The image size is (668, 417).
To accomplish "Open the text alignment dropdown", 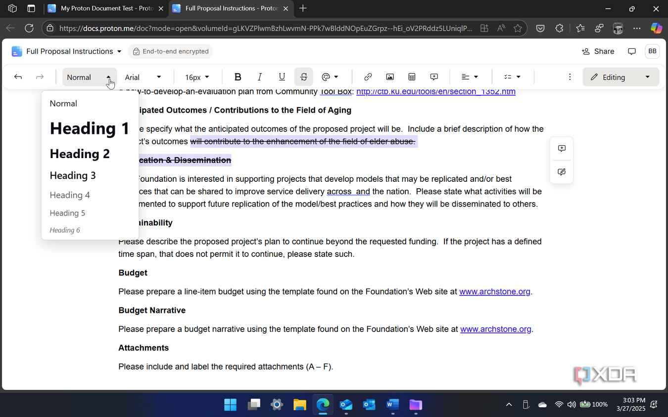I will click(470, 77).
